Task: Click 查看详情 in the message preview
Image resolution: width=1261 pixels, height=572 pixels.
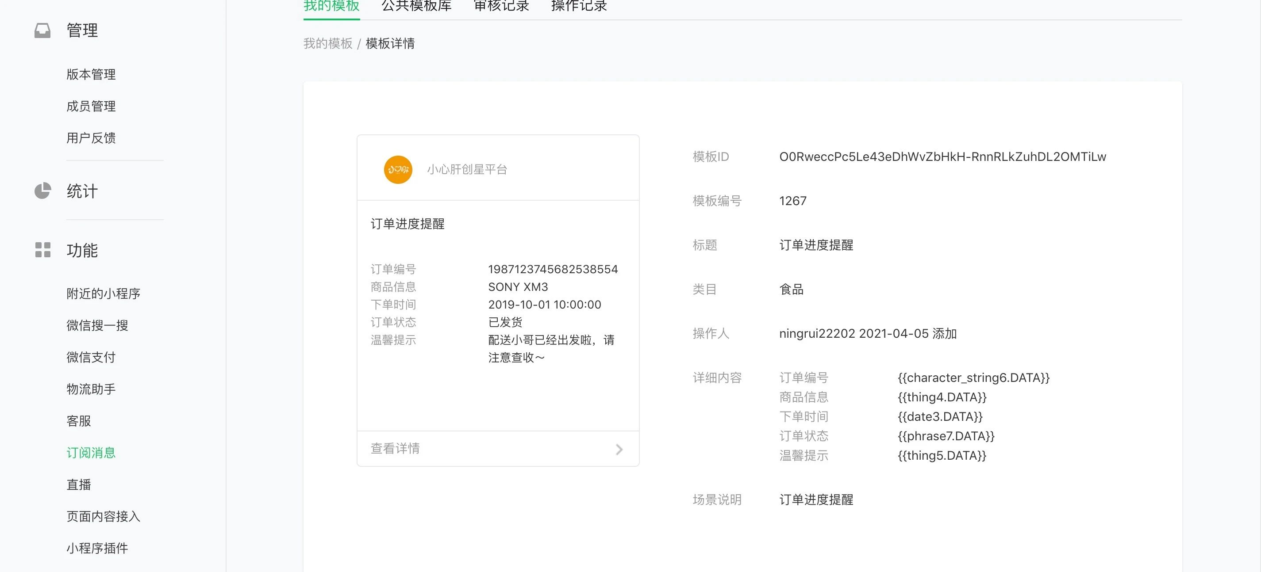Action: 395,448
